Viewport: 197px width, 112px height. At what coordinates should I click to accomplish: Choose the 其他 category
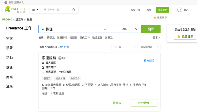tap(10, 87)
